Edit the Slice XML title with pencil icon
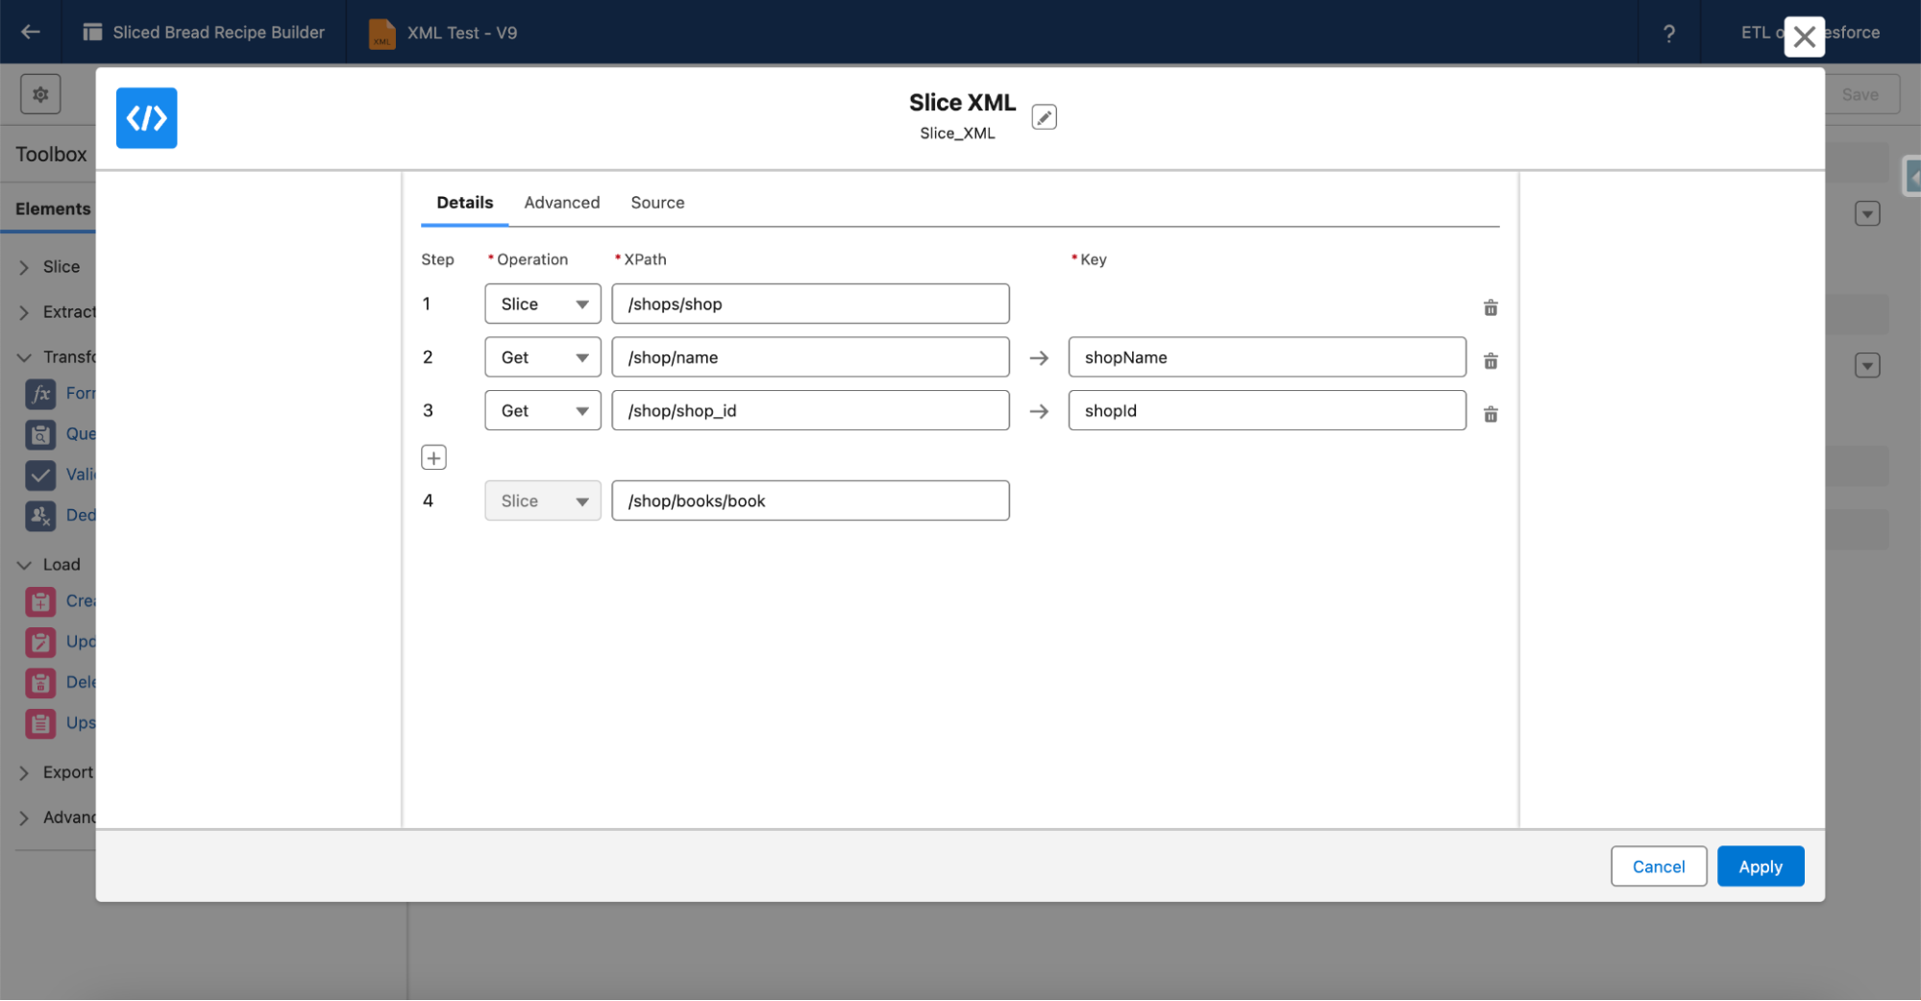 coord(1044,116)
